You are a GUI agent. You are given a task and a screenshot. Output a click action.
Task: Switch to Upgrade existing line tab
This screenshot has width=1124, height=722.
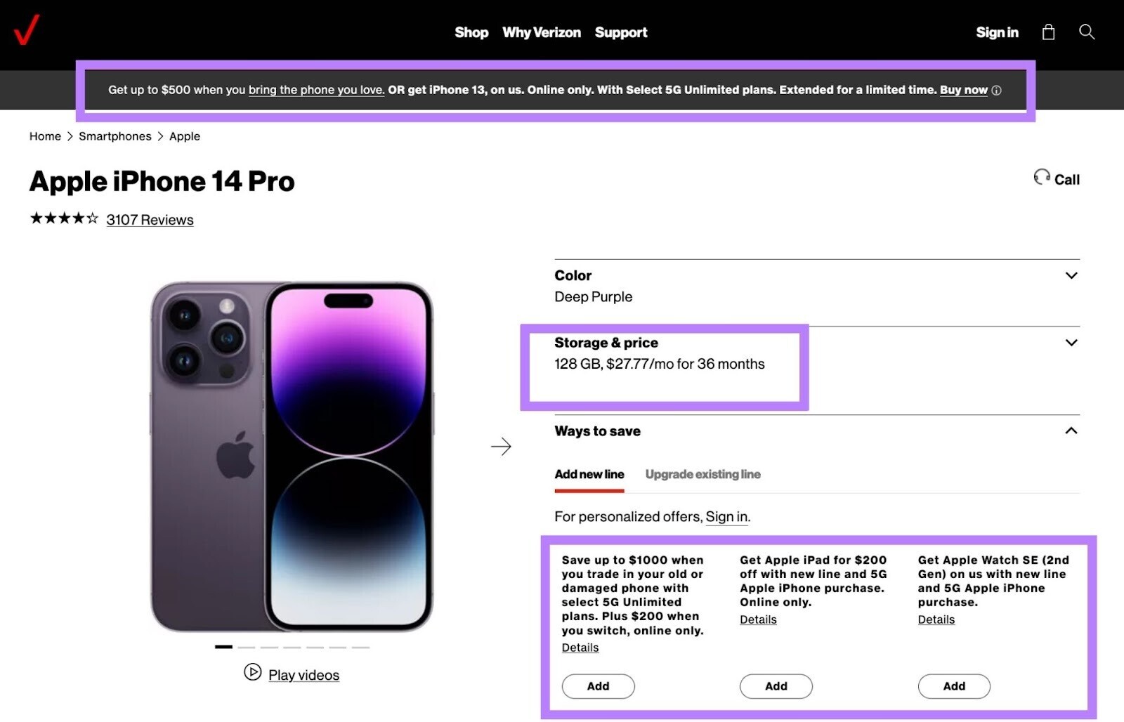[x=702, y=474]
